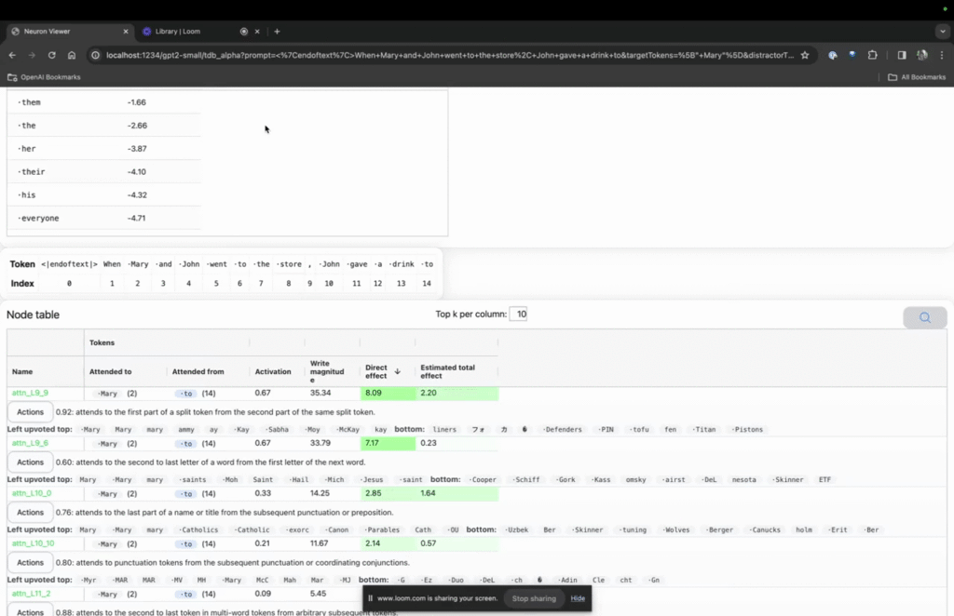Open the Node table search magnifier
This screenshot has width=954, height=616.
(924, 317)
